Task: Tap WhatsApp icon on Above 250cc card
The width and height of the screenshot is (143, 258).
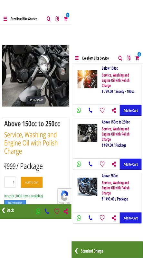Action: (79, 218)
